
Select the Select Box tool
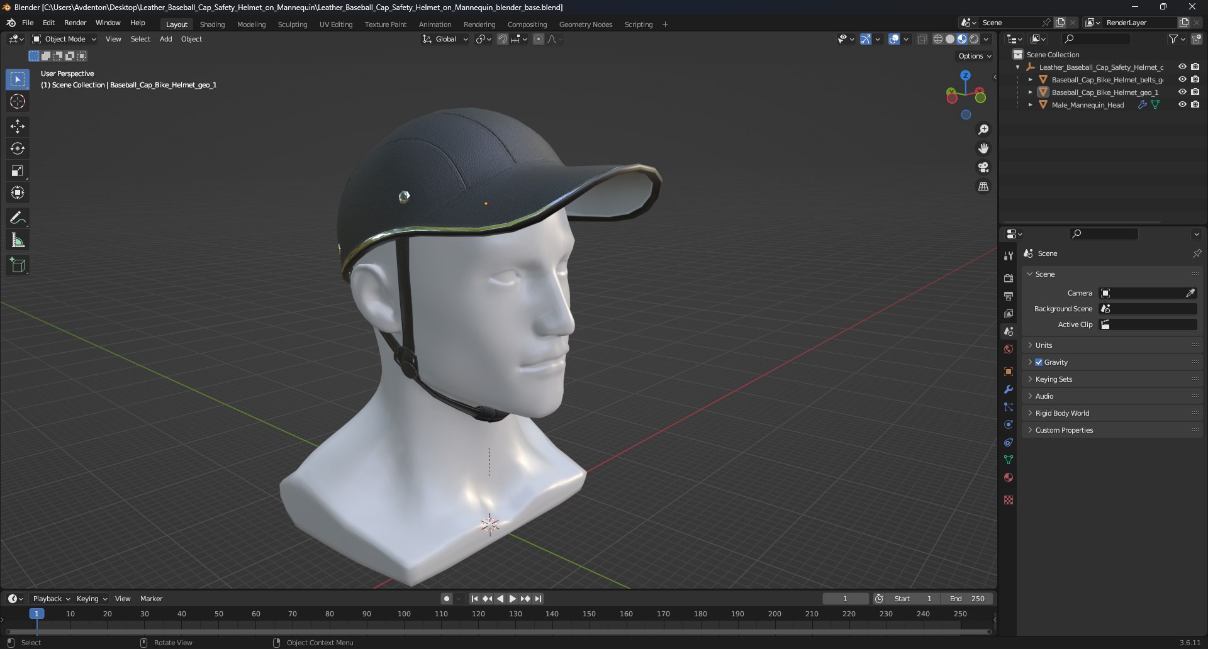click(18, 79)
